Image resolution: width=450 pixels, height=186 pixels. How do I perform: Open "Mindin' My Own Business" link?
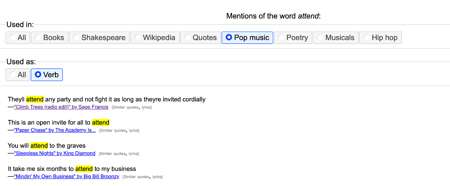(x=66, y=177)
